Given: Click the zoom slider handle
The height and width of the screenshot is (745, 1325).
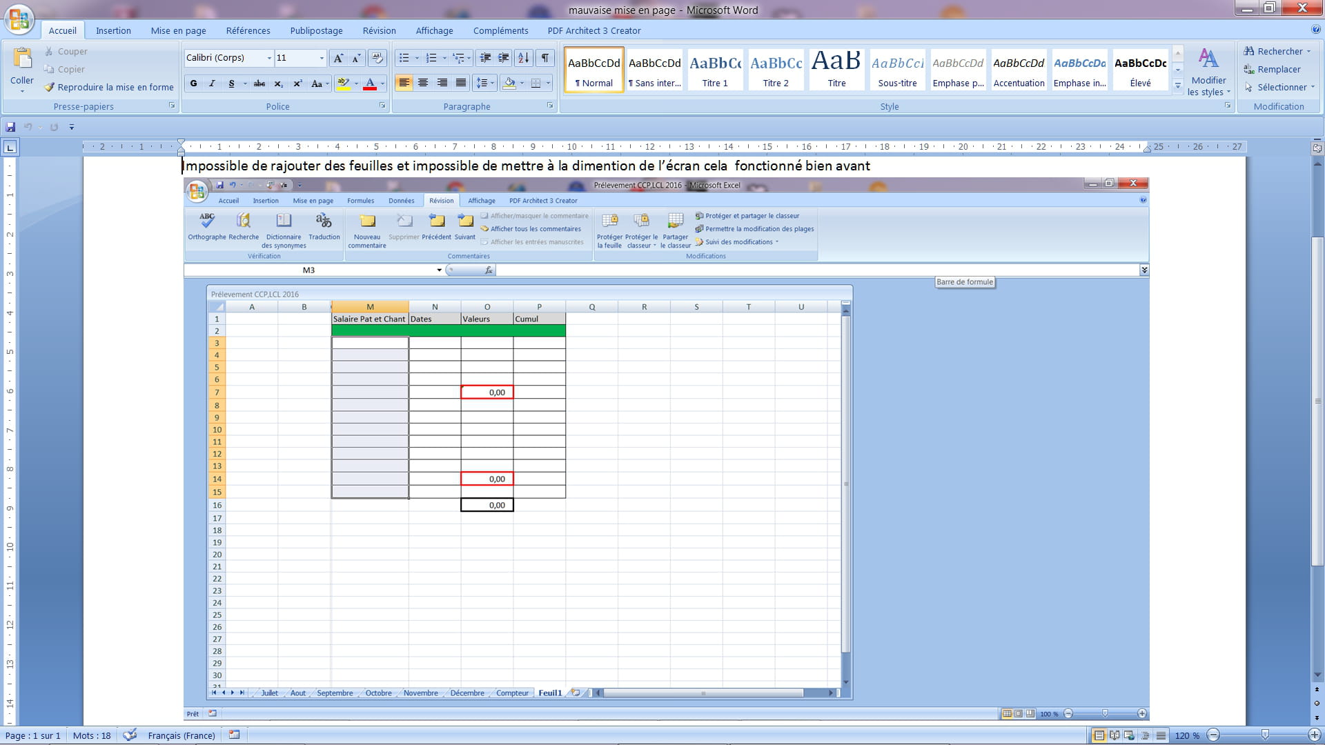Looking at the screenshot, I should [x=1265, y=735].
